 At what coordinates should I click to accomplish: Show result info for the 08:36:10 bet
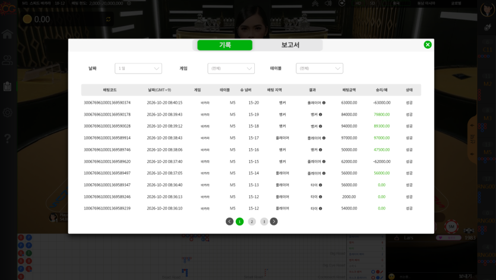pyautogui.click(x=320, y=208)
